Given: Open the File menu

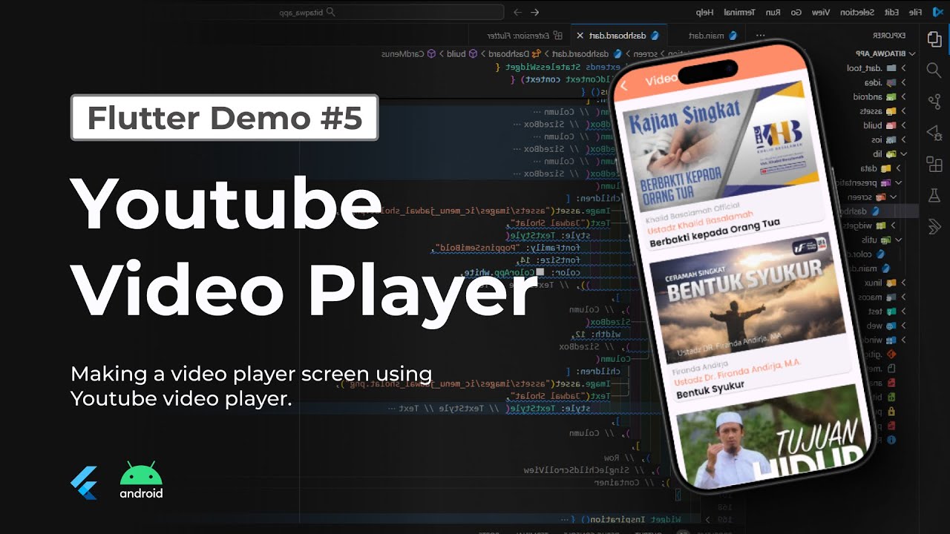Looking at the screenshot, I should point(915,12).
